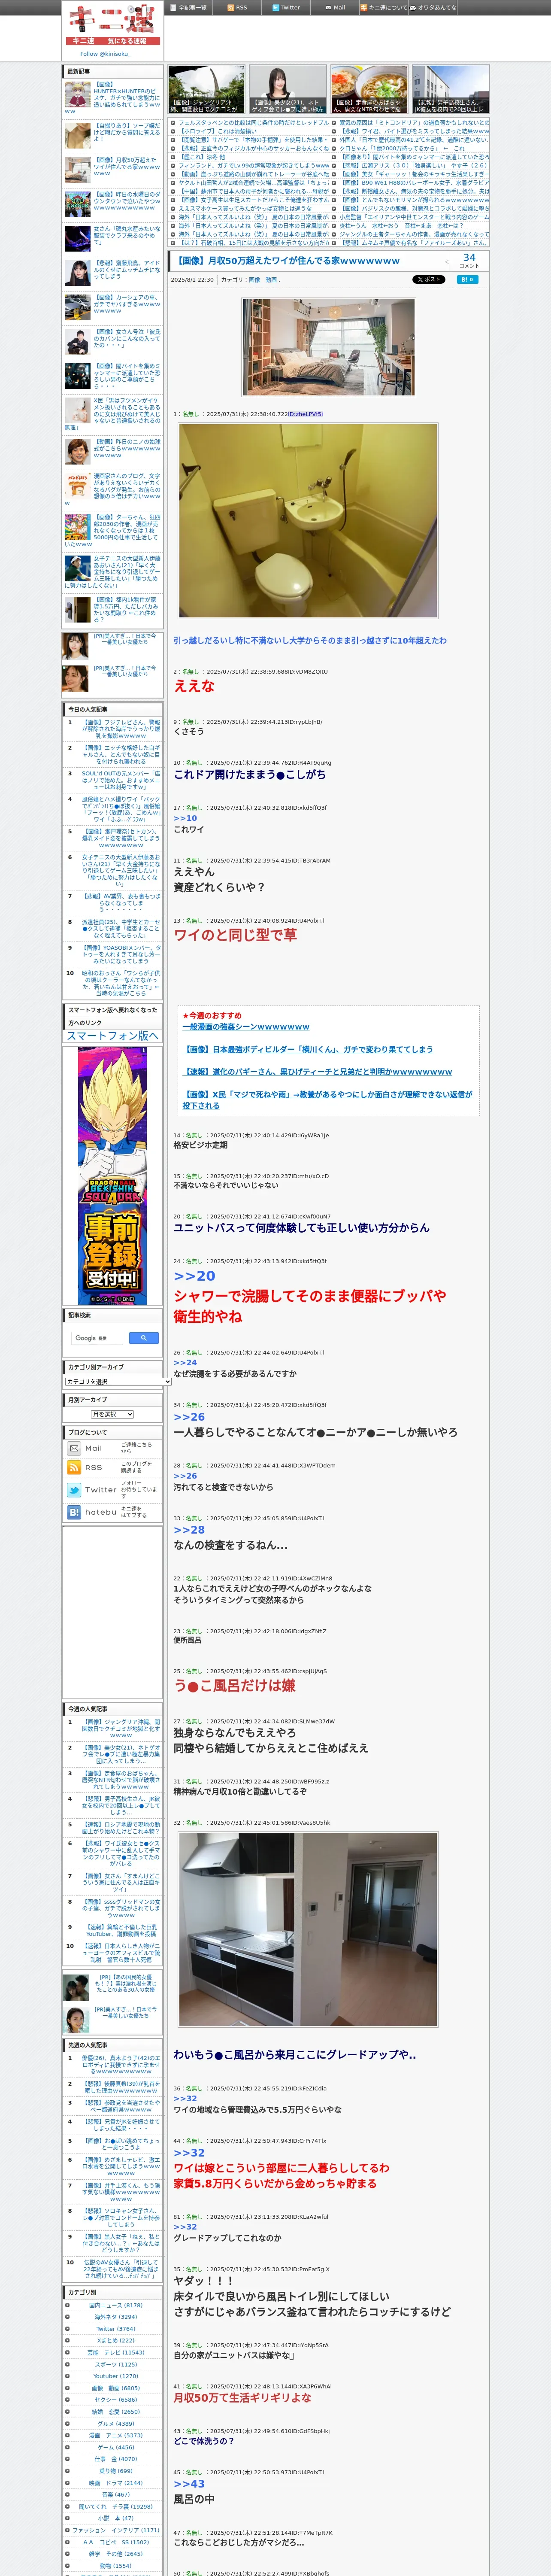Click the blue Google search button
Viewport: 551px width, 2576px height.
pos(144,1338)
